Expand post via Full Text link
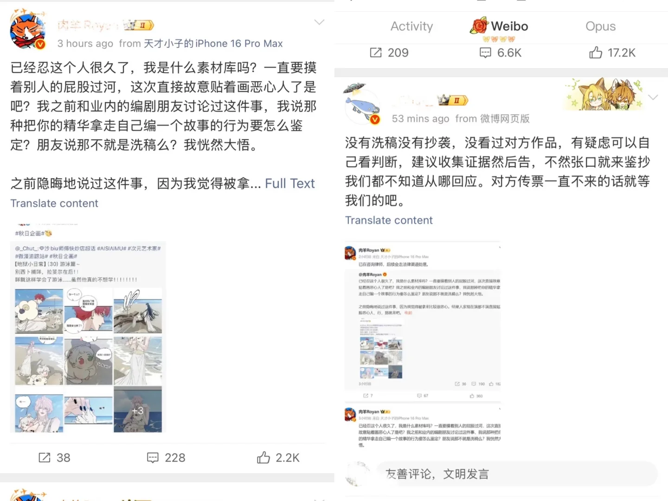Viewport: 668px width, 501px height. 290,184
